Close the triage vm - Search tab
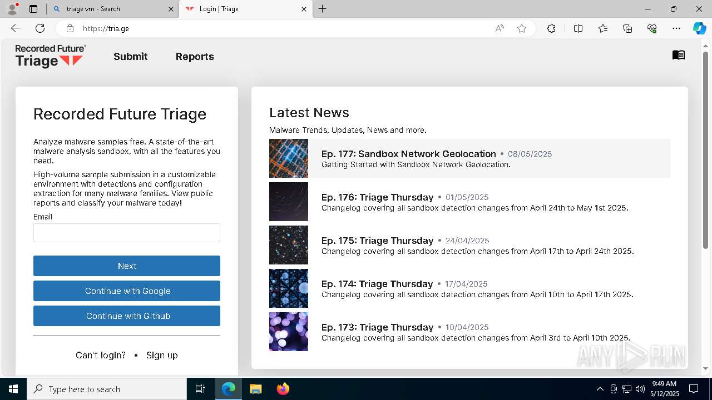Viewport: 712px width, 400px height. pyautogui.click(x=171, y=9)
